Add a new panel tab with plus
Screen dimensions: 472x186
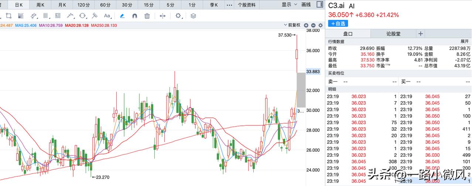click(x=420, y=34)
